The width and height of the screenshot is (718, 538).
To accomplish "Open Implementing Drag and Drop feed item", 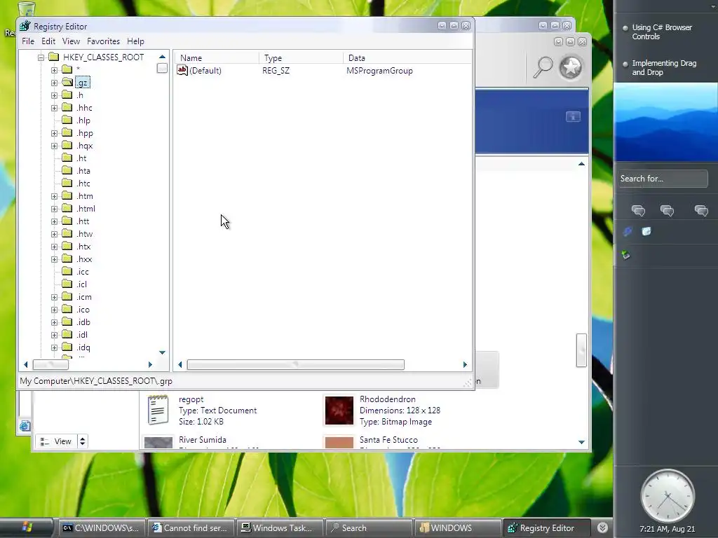I will tap(664, 68).
